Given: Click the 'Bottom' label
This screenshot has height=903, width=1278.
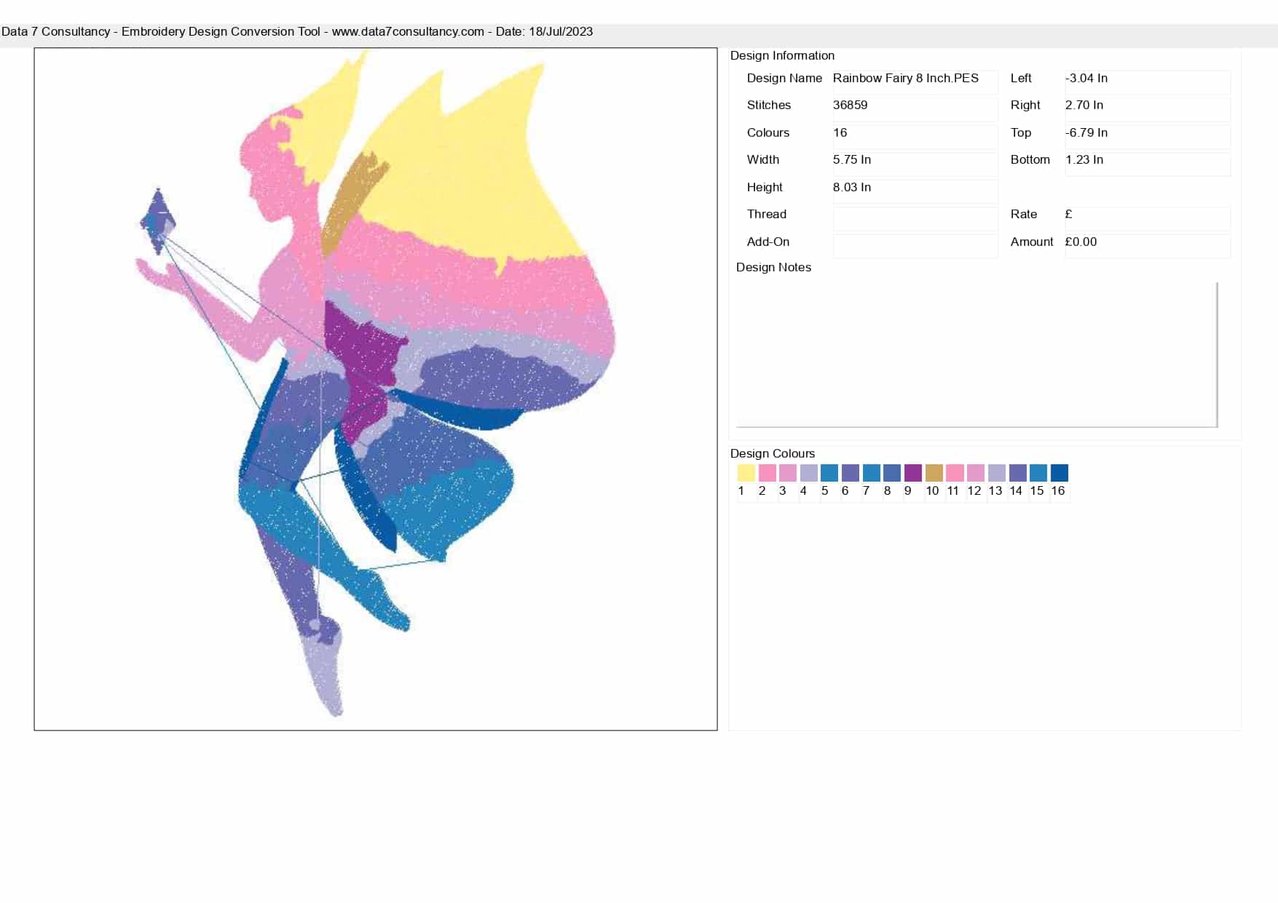Looking at the screenshot, I should [x=1030, y=159].
